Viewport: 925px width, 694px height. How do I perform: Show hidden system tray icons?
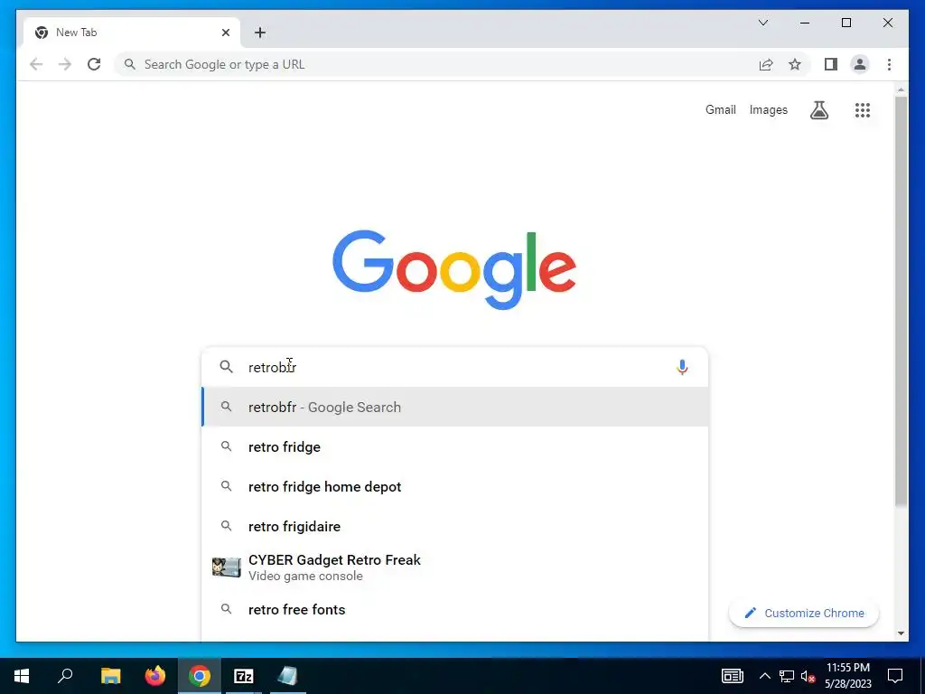coord(764,676)
